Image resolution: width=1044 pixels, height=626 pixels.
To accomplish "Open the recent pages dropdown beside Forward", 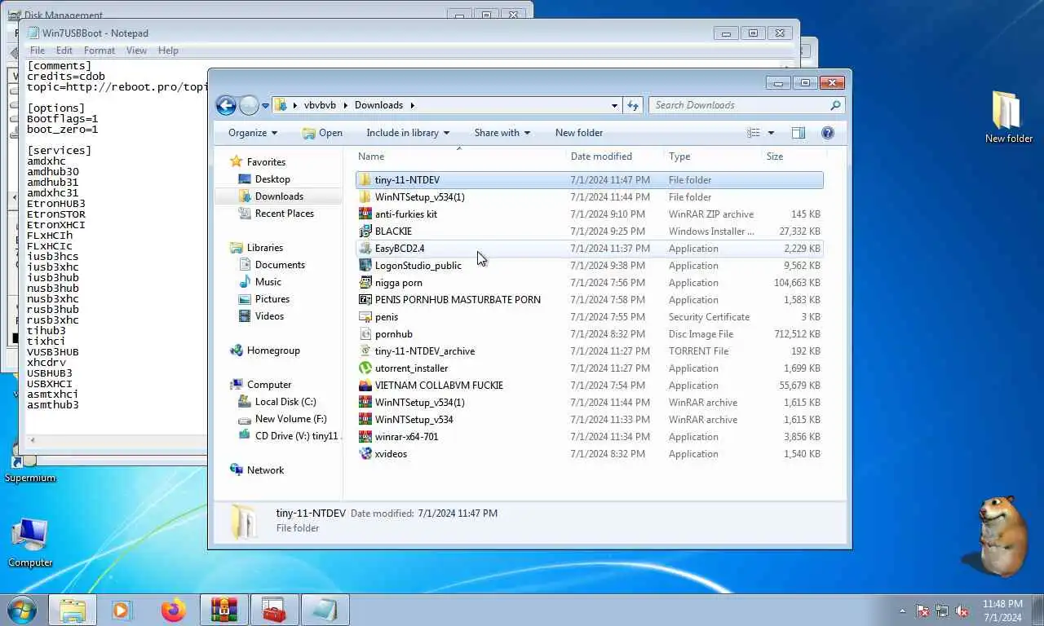I will 265,106.
